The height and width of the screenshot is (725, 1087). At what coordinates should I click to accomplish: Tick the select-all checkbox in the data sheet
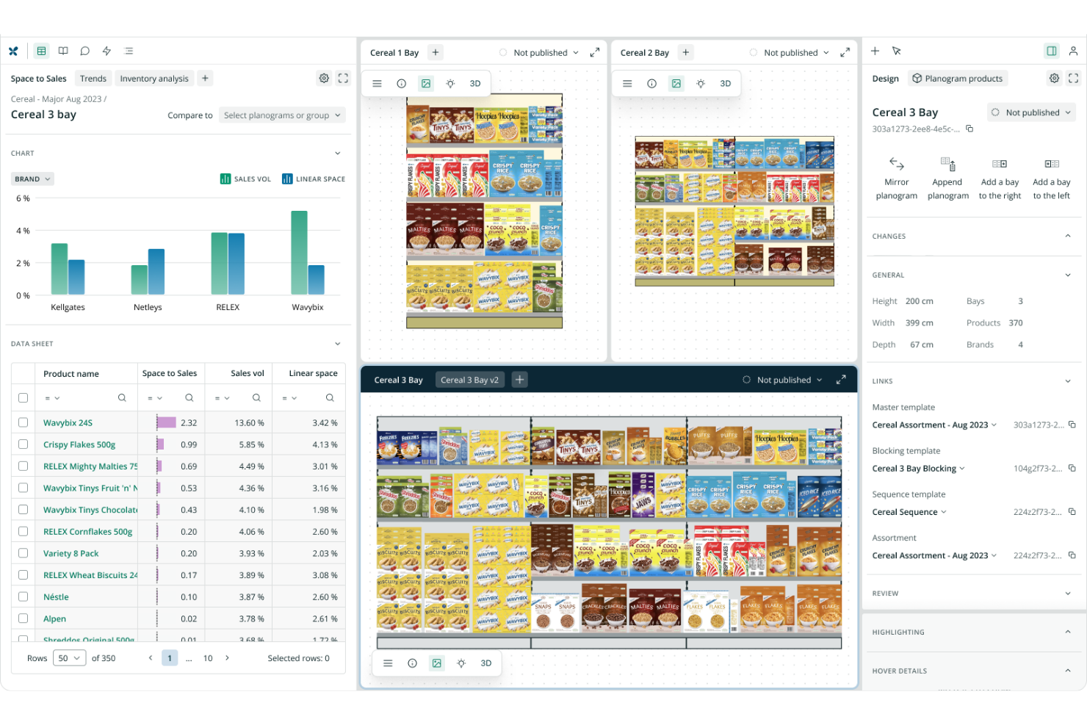tap(23, 397)
